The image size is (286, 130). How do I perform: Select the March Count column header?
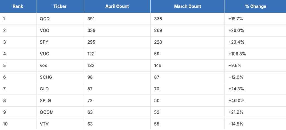(x=187, y=6)
